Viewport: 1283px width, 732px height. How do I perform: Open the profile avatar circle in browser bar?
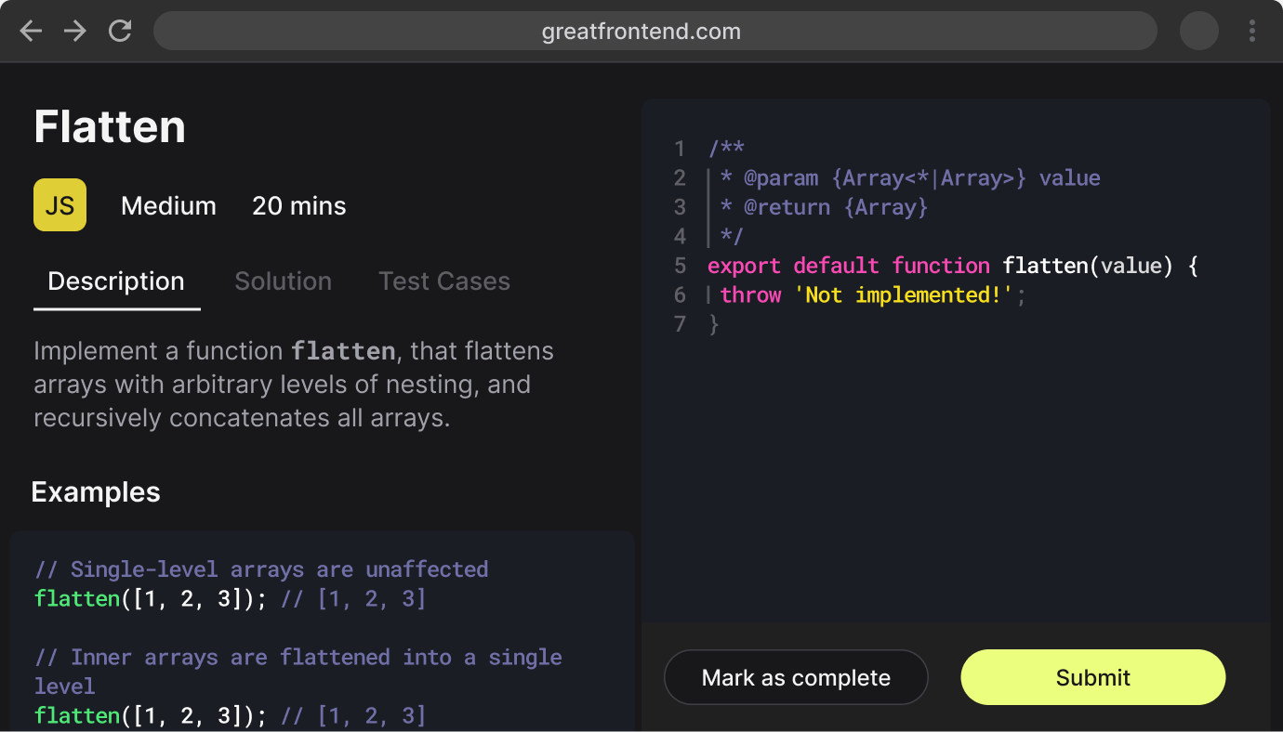coord(1199,32)
